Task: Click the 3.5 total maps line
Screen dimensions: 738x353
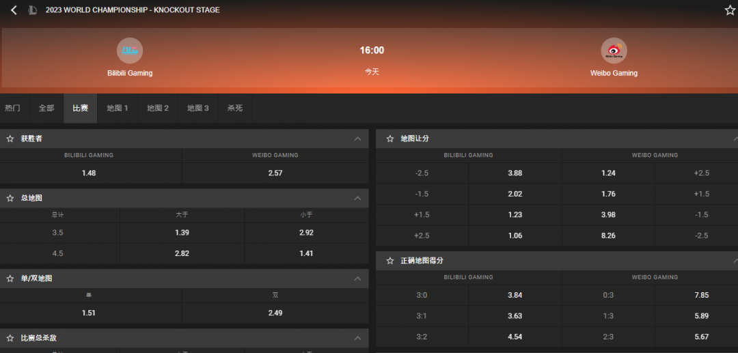Action: coord(57,233)
